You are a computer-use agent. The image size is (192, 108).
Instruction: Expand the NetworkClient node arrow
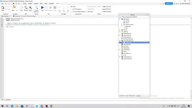tap(120, 35)
